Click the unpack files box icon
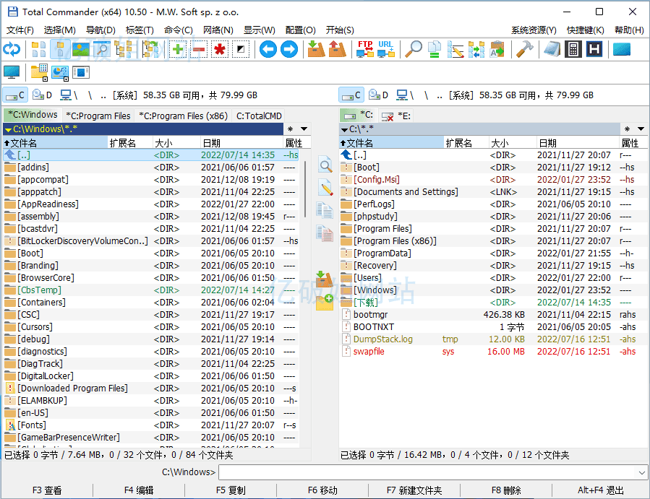 [x=338, y=50]
